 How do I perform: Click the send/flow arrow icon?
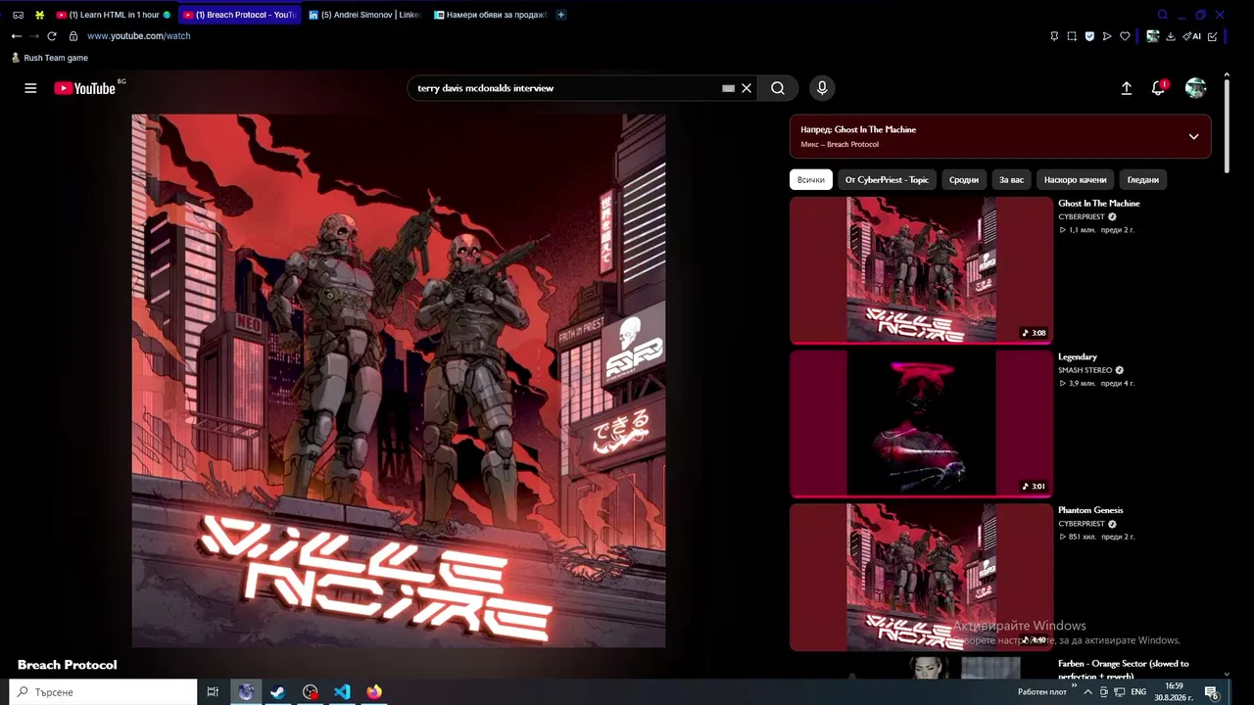(x=1107, y=36)
